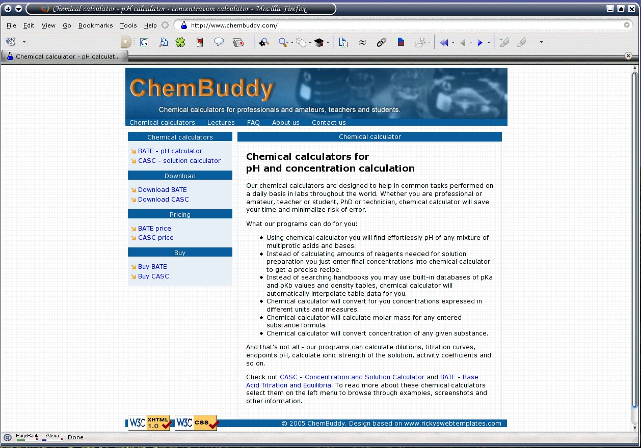Click the page with magnifier toolbar icon
The width and height of the screenshot is (641, 448).
point(163,42)
